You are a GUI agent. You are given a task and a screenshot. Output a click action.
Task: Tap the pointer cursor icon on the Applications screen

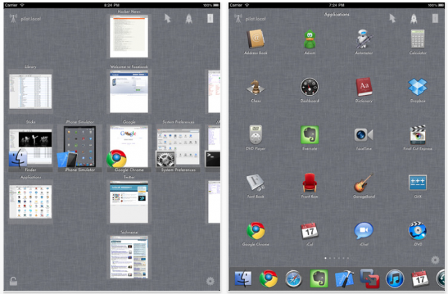(392, 19)
